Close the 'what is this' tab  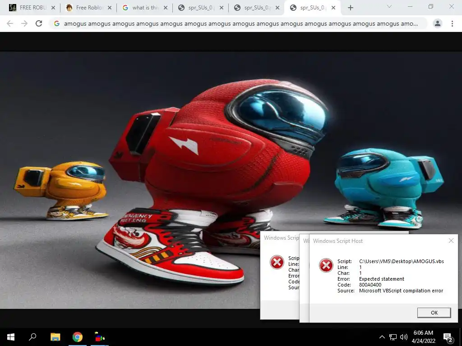click(x=166, y=8)
